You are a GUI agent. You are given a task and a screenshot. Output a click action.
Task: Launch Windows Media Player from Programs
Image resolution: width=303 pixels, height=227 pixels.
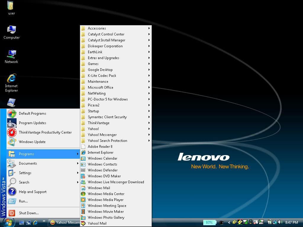point(105,200)
